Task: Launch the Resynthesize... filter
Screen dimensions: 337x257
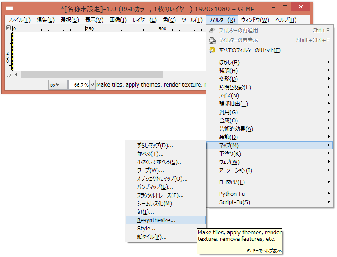Action: (x=165, y=220)
